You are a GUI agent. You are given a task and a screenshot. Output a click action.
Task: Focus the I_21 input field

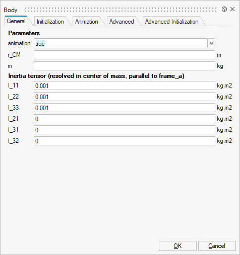125,119
